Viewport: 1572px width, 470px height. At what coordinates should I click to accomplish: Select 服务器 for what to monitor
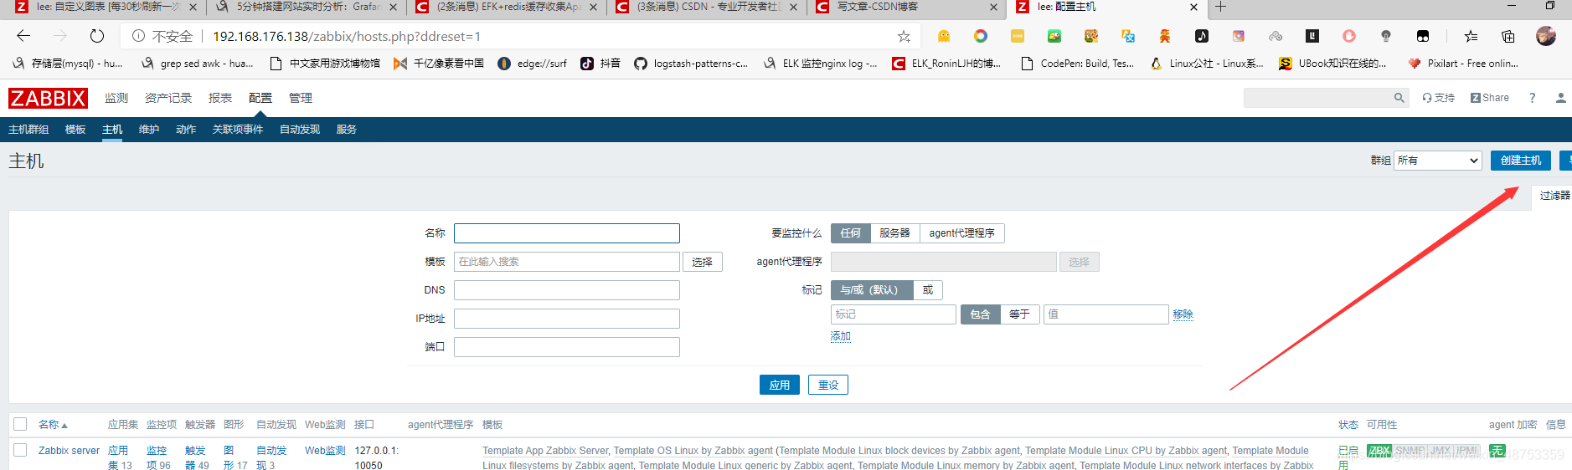coord(894,233)
